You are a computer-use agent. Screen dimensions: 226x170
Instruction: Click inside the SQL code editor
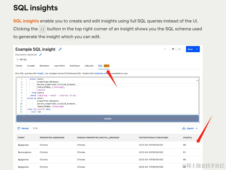[x=113, y=95]
